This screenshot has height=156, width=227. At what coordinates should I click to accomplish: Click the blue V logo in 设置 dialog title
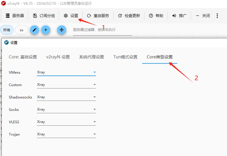(6, 42)
